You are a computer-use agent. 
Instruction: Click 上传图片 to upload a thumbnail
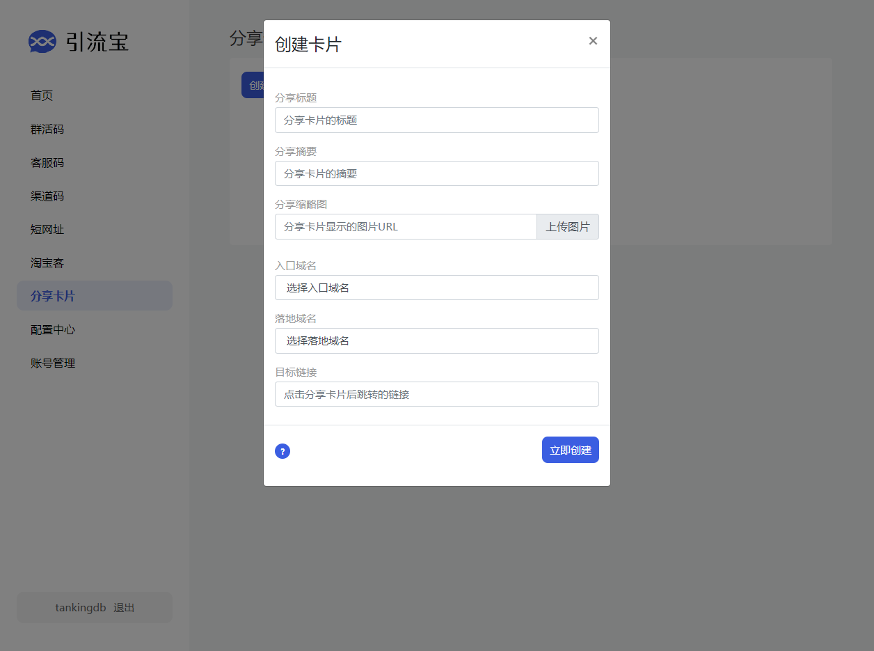(x=567, y=226)
